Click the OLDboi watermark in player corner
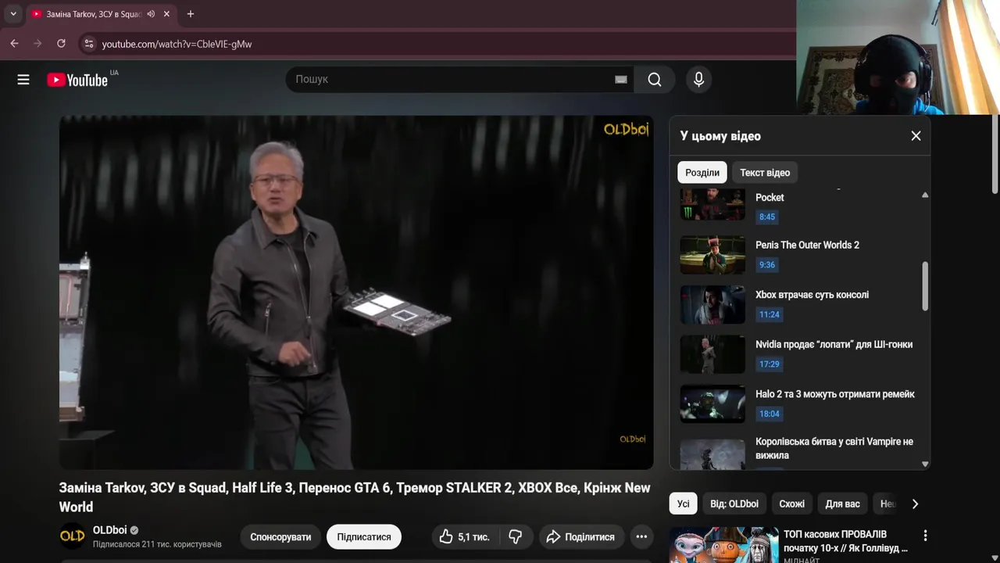Viewport: 1000px width, 563px height. pos(632,439)
